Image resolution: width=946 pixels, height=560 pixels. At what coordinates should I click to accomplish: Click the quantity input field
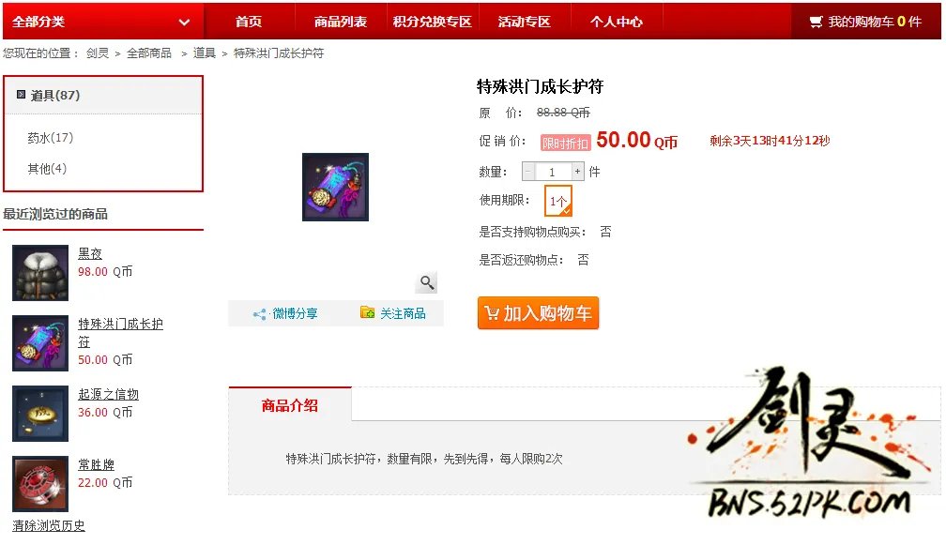(x=553, y=172)
